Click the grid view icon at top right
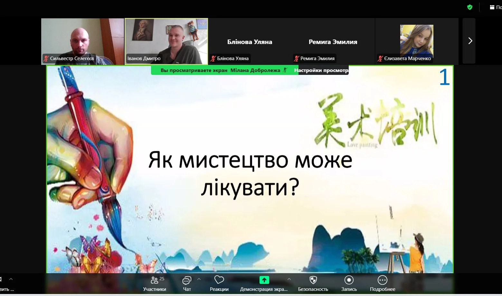 492,7
